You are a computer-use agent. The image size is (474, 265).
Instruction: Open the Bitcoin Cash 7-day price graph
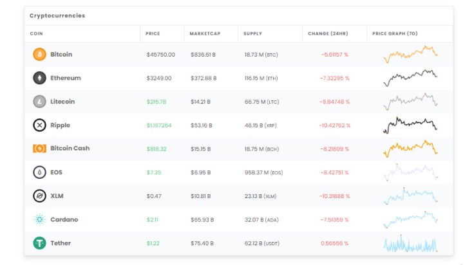[410, 149]
